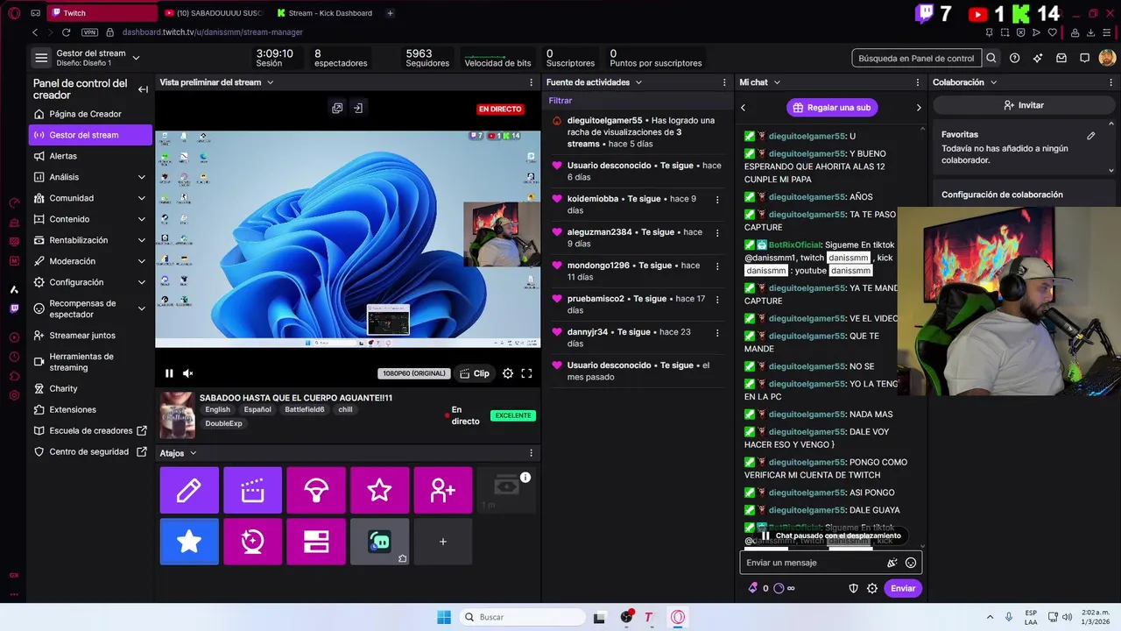The image size is (1121, 631).
Task: Open the Atajos panel dropdown
Action: pos(193,453)
